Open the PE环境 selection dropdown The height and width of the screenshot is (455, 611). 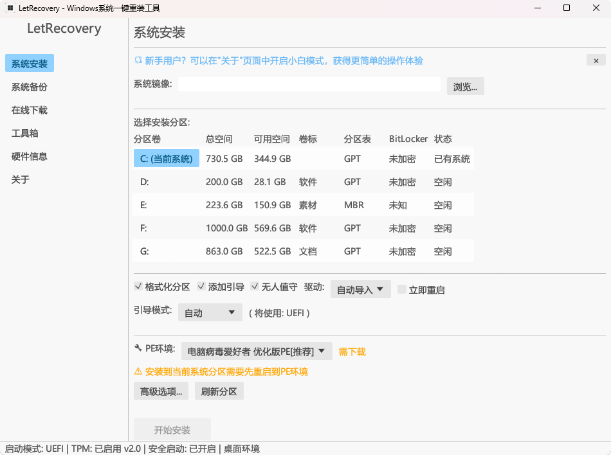click(x=256, y=351)
